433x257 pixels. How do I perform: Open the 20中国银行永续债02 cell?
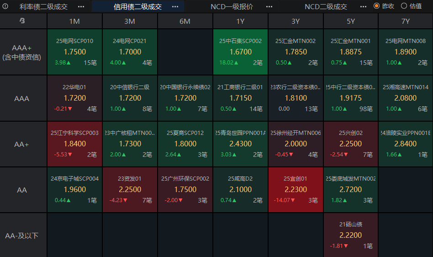click(x=185, y=98)
